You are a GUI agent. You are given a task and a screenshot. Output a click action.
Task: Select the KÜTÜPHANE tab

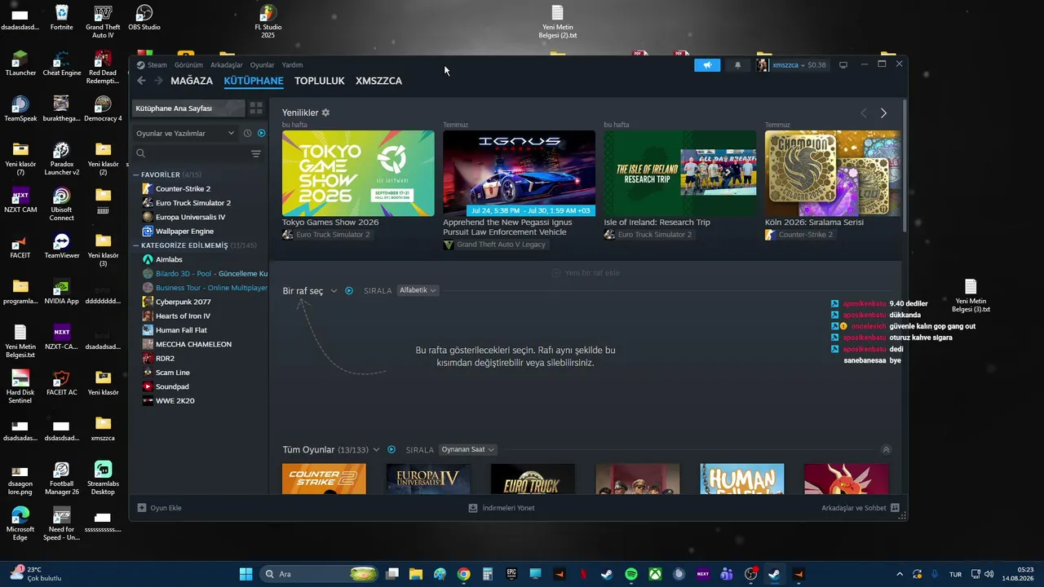click(254, 81)
